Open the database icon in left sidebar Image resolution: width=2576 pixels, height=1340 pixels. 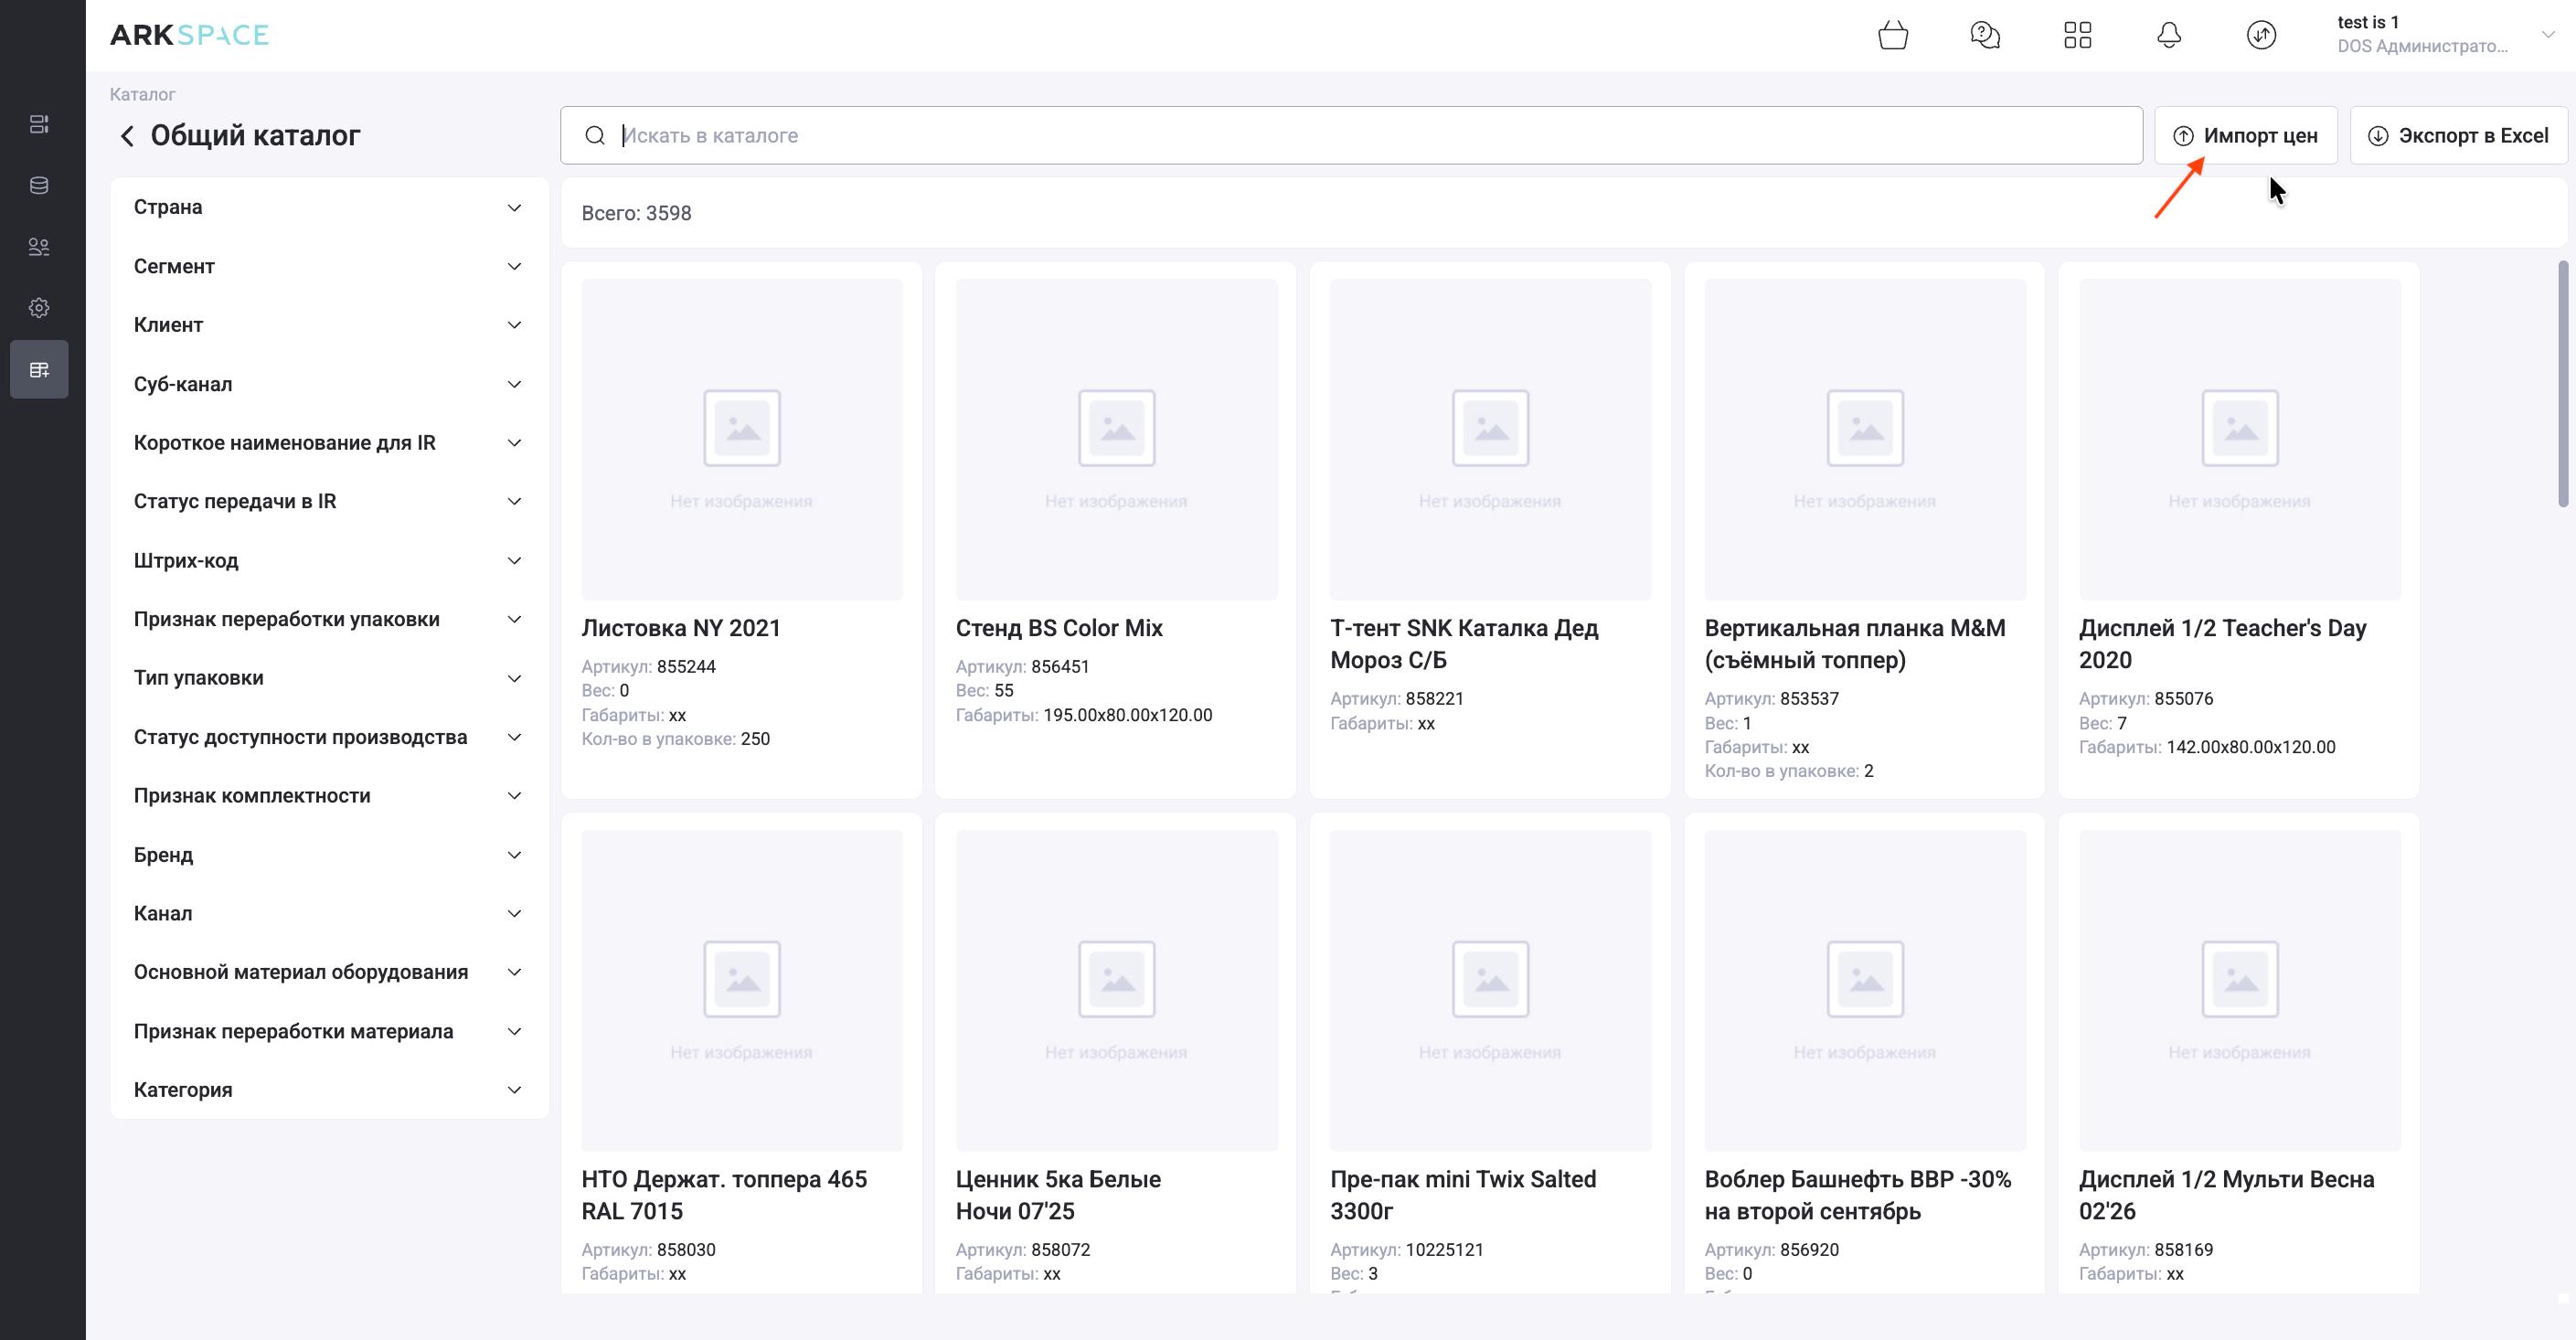click(x=39, y=186)
